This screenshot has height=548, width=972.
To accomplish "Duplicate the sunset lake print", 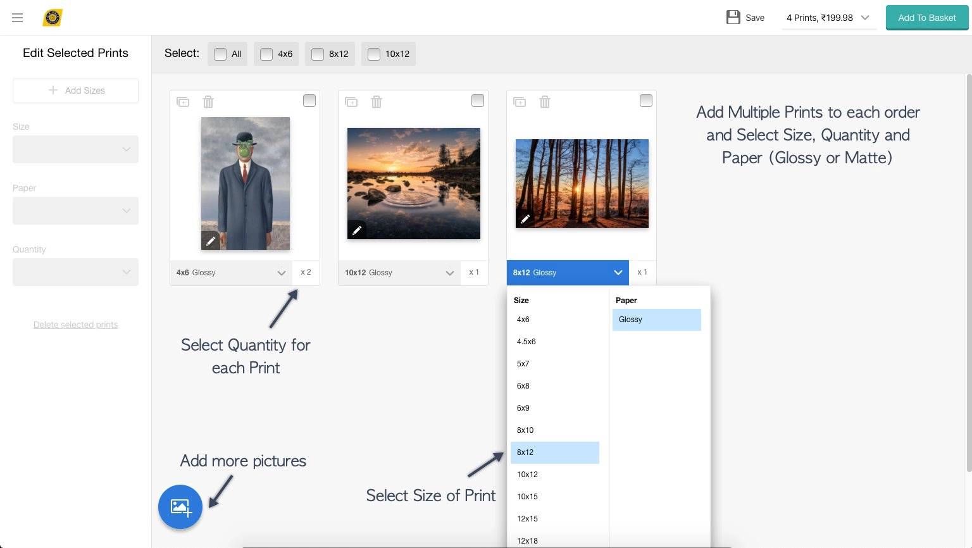I will 351,102.
